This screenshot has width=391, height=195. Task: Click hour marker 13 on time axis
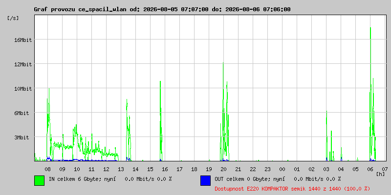click(x=121, y=169)
